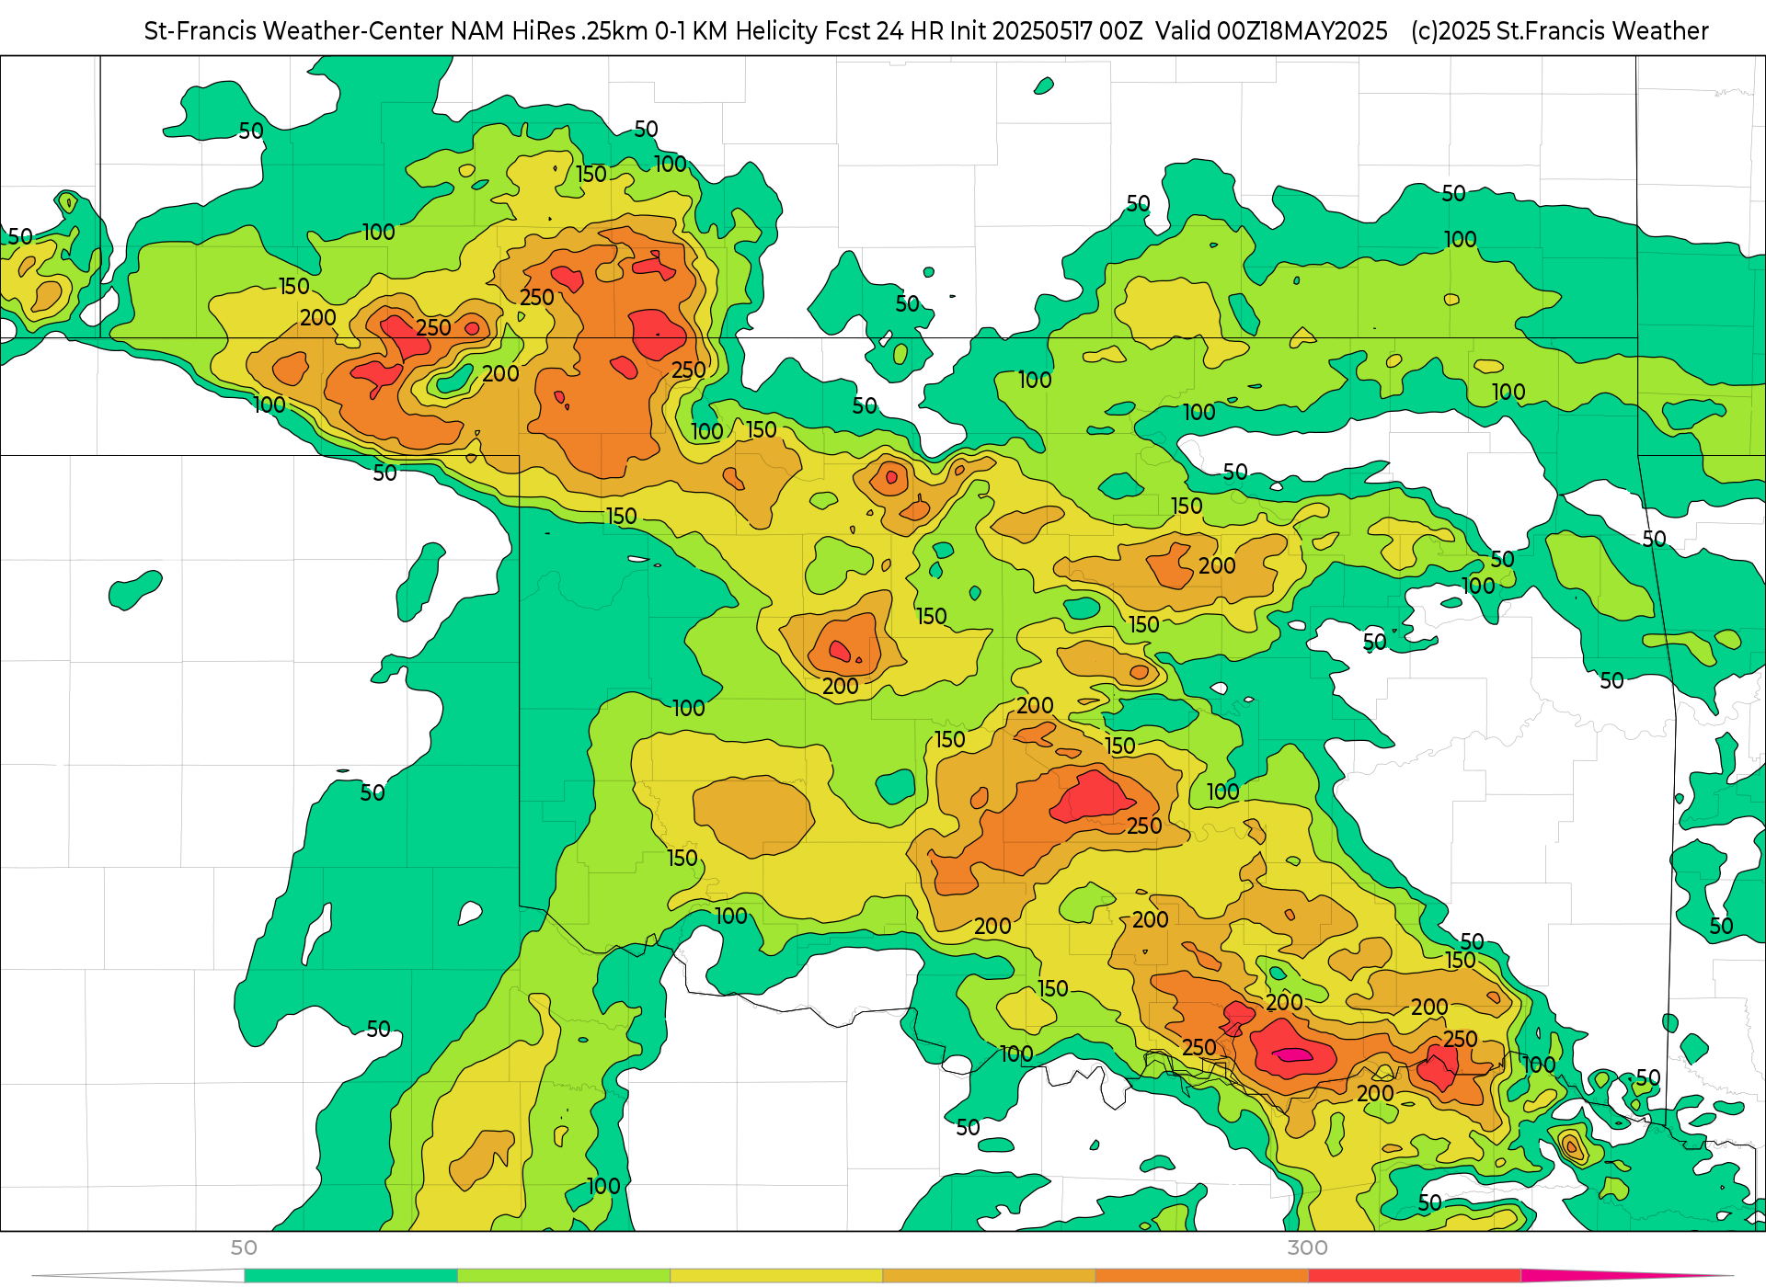1766x1287 pixels.
Task: Click the magenta arrow end of the legend
Action: 1626,1276
